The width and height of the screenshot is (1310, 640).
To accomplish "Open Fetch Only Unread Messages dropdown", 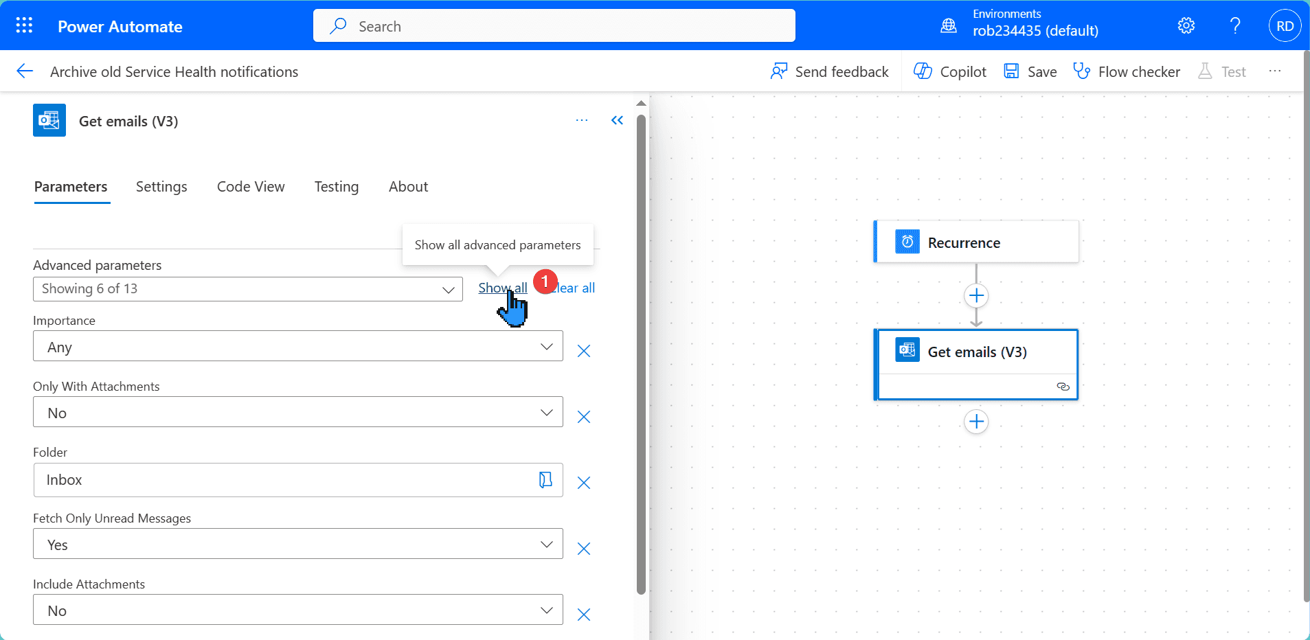I will (298, 544).
